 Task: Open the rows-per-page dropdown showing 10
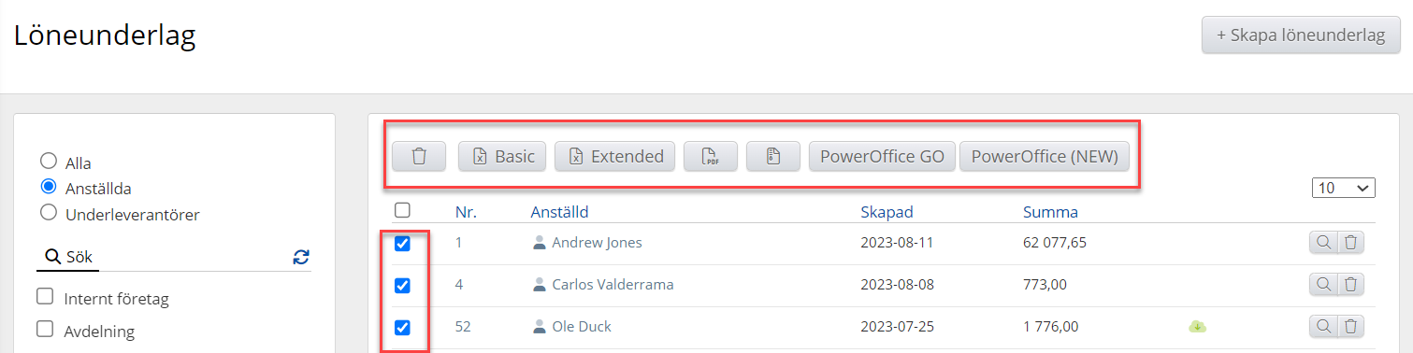tap(1343, 188)
